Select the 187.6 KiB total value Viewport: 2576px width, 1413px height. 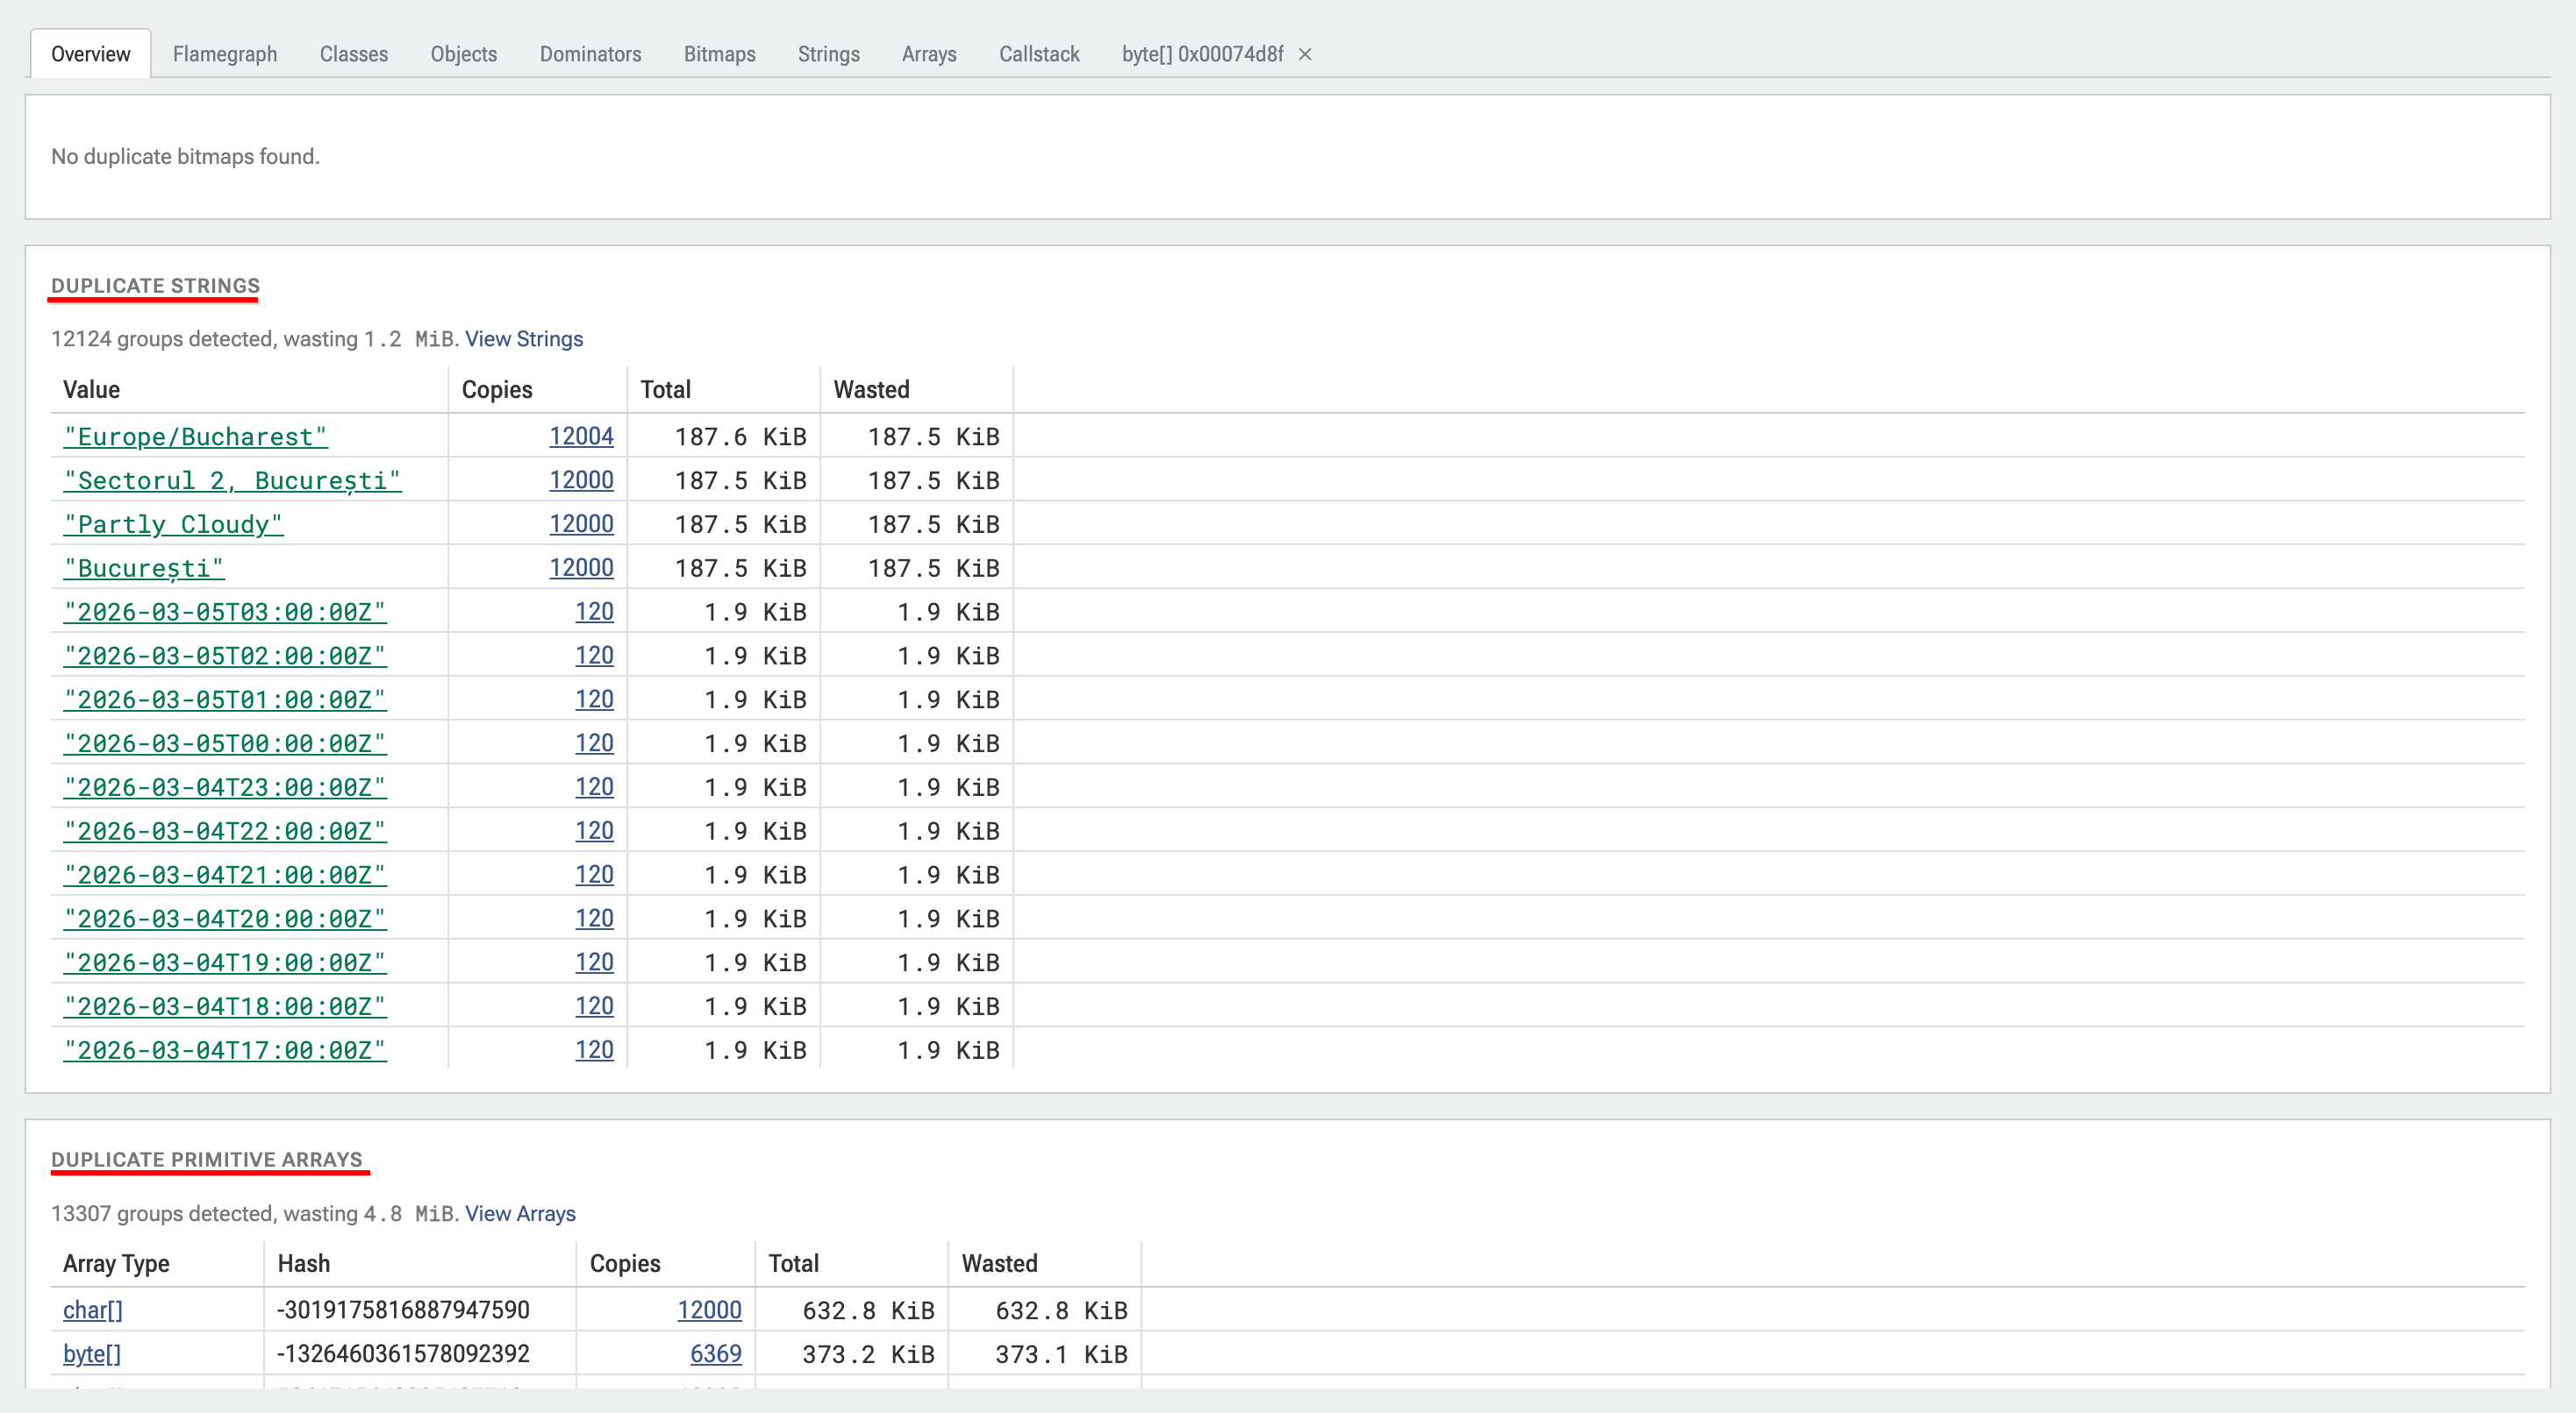pyautogui.click(x=741, y=437)
